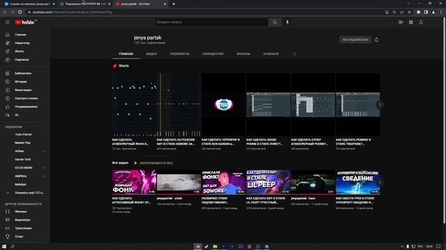Focus the YouTube search input field
Image resolution: width=446 pixels, height=250 pixels.
212,22
